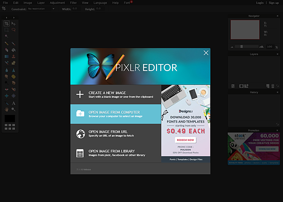Expand toolbox with right arrow
This screenshot has width=283, height=202.
click(x=14, y=17)
